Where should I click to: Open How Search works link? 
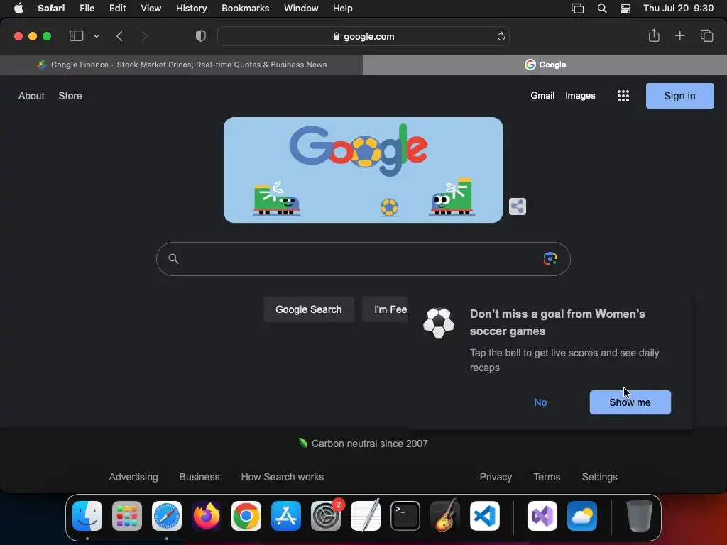pyautogui.click(x=283, y=477)
